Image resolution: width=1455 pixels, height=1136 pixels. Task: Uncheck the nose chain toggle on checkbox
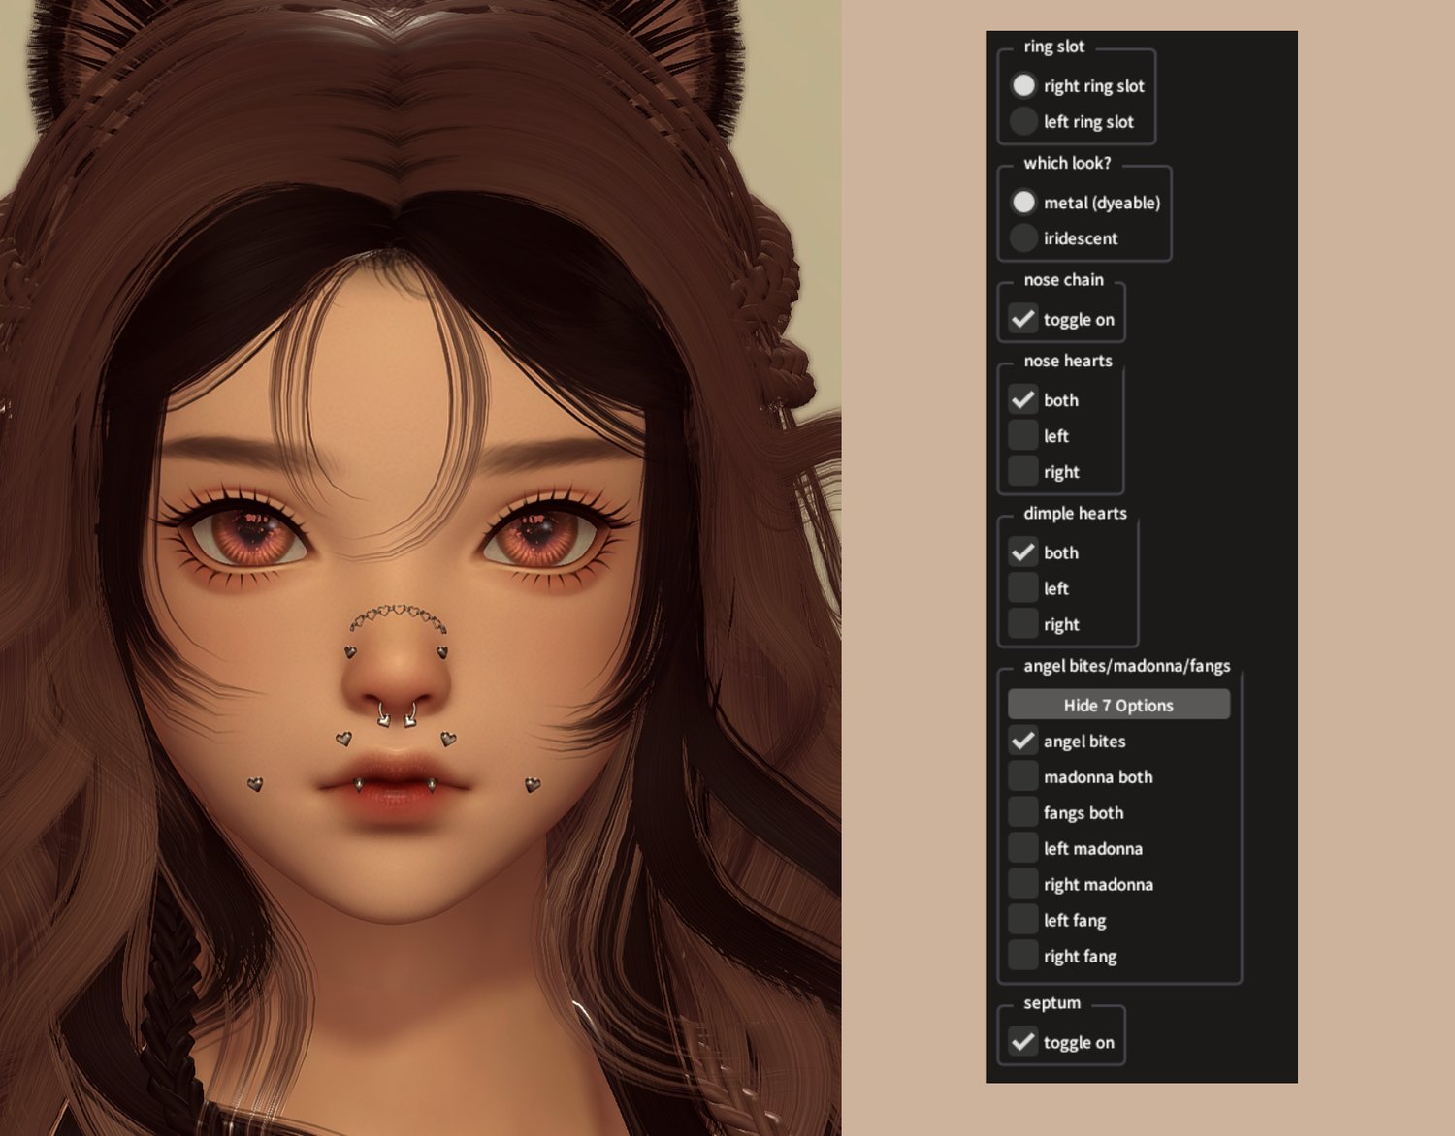click(1022, 319)
